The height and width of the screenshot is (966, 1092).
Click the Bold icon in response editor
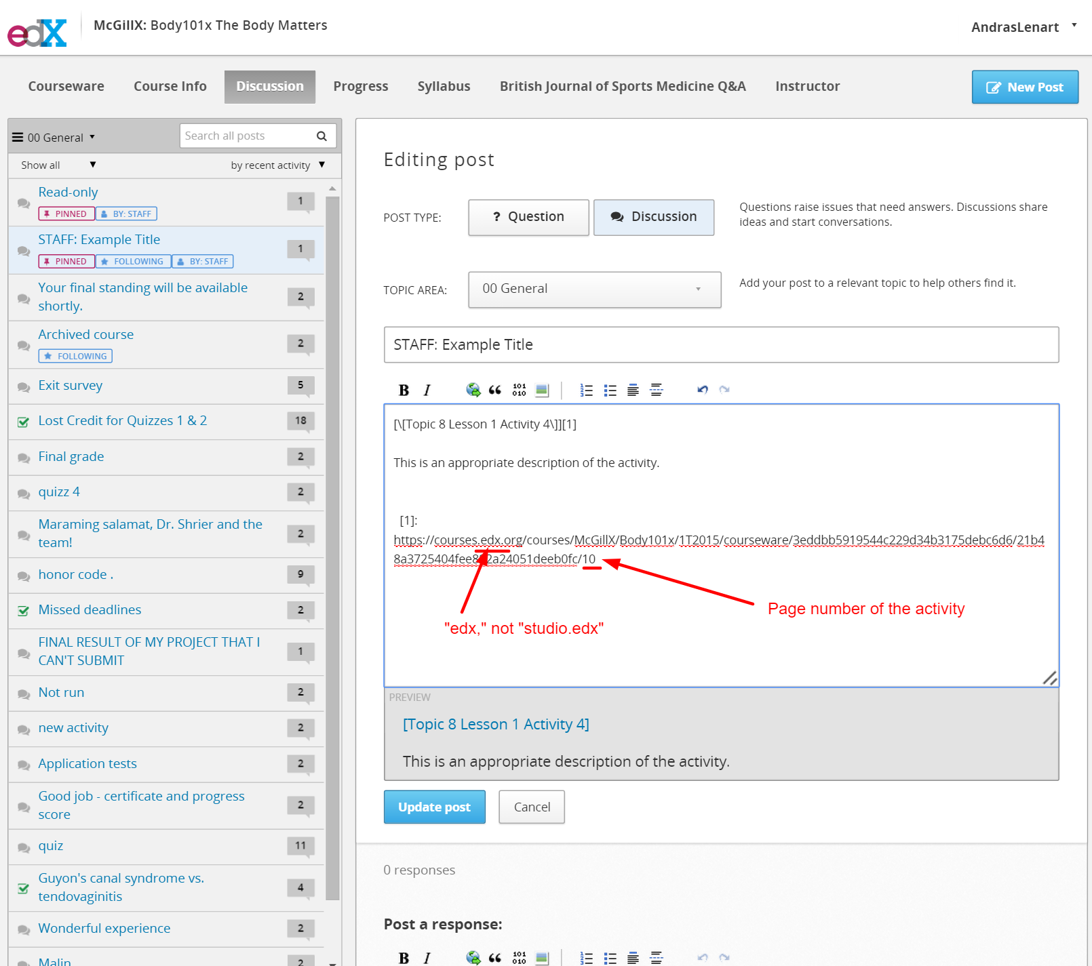[x=404, y=958]
